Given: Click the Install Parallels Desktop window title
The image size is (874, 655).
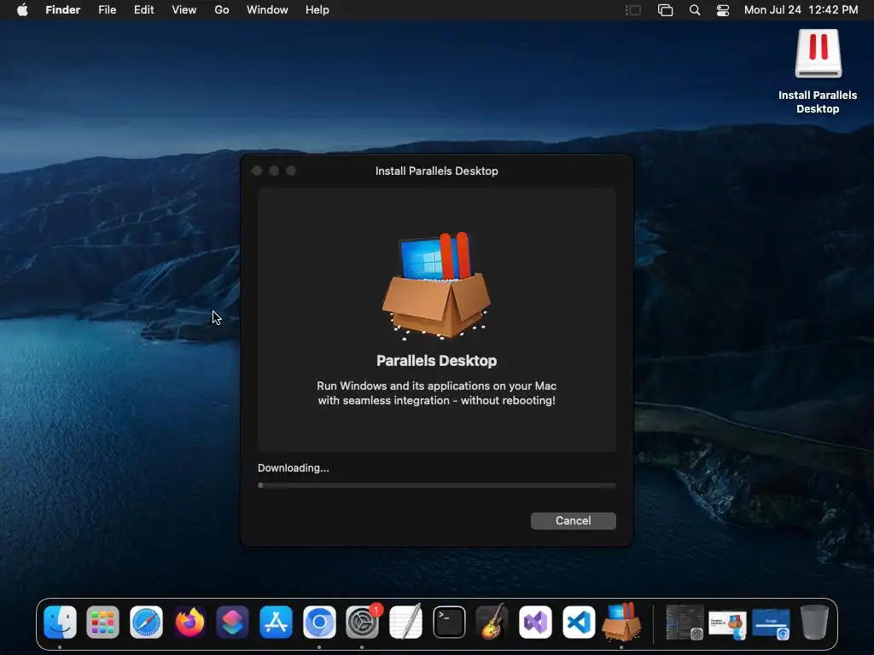Looking at the screenshot, I should (x=436, y=171).
